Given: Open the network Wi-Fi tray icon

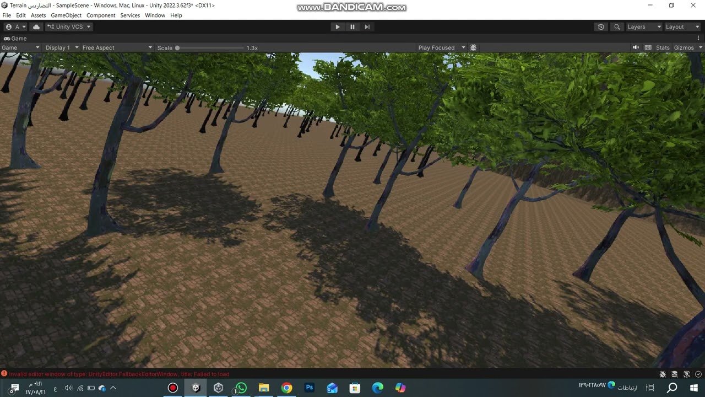Looking at the screenshot, I should [x=80, y=388].
